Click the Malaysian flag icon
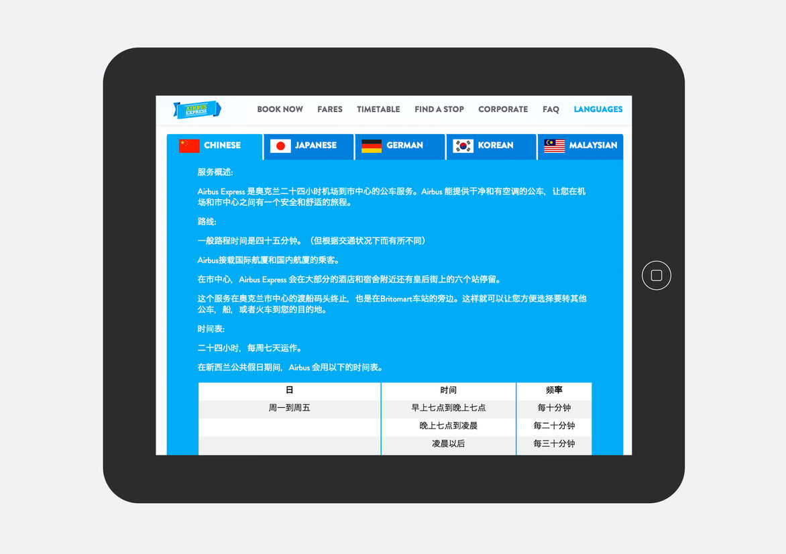786x554 pixels. 554,146
